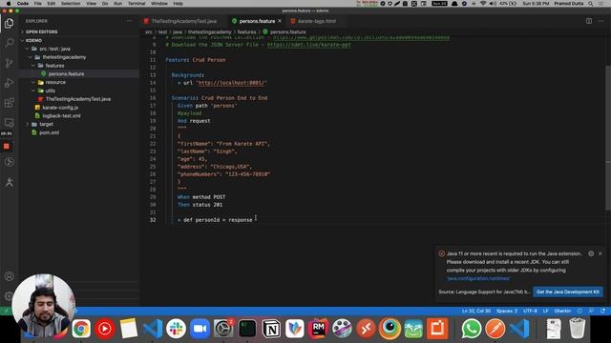Open notification settings gear icon

pyautogui.click(x=591, y=253)
